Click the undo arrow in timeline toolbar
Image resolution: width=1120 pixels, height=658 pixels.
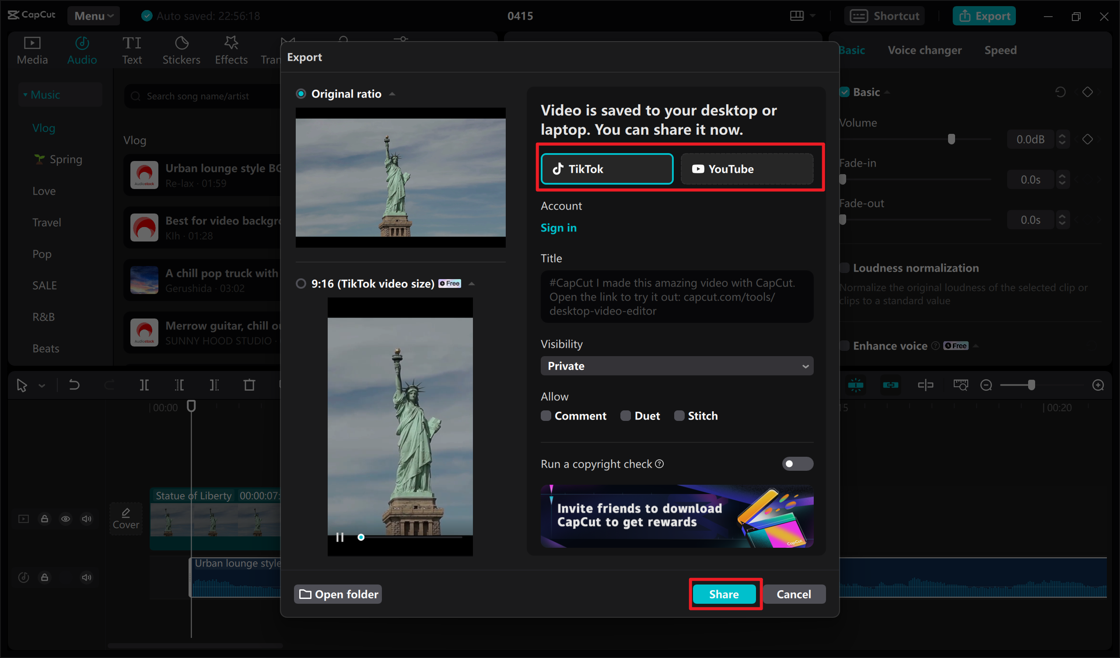point(74,385)
